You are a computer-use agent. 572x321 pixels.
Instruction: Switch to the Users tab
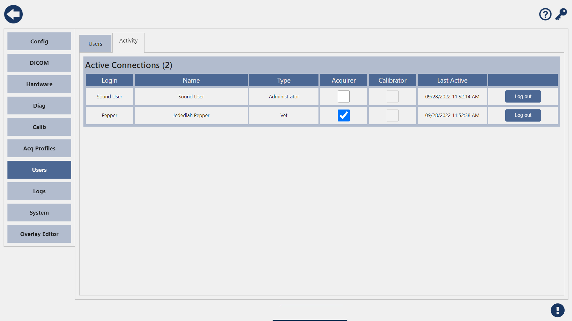pyautogui.click(x=95, y=44)
